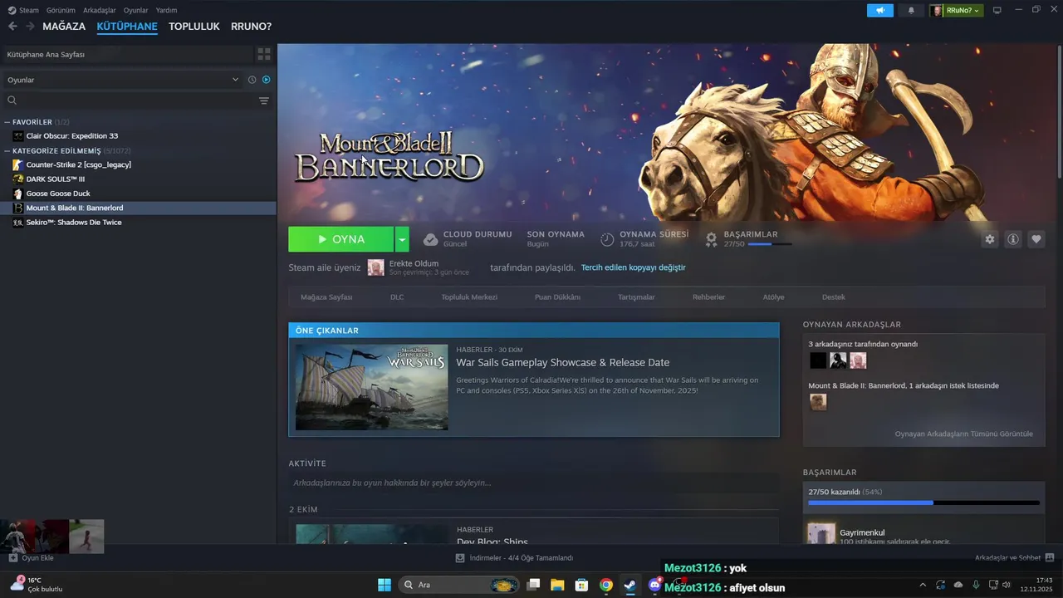Click the play time clock icon
Image resolution: width=1063 pixels, height=598 pixels.
click(x=607, y=239)
